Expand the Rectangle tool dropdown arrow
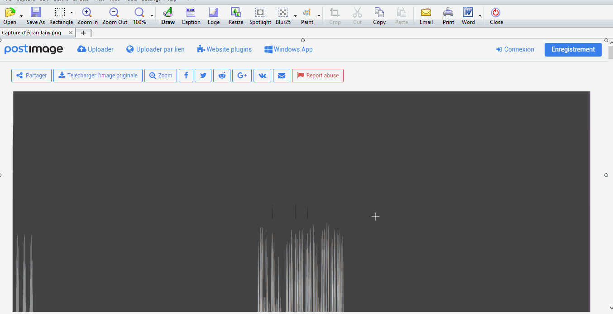The width and height of the screenshot is (613, 314). point(72,13)
